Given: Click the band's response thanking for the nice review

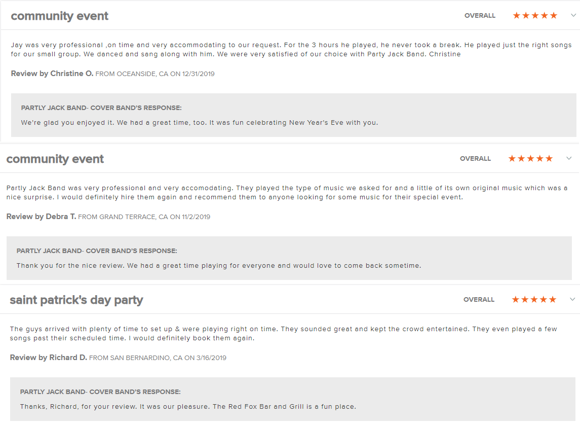Looking at the screenshot, I should pyautogui.click(x=219, y=266).
